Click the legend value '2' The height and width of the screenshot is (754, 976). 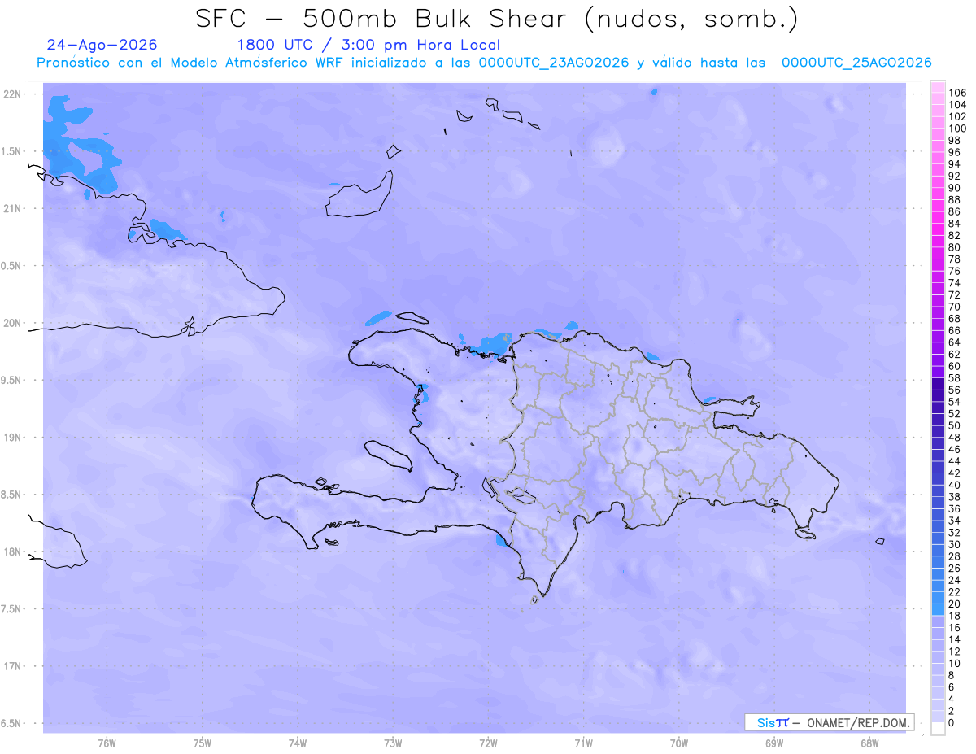point(952,711)
